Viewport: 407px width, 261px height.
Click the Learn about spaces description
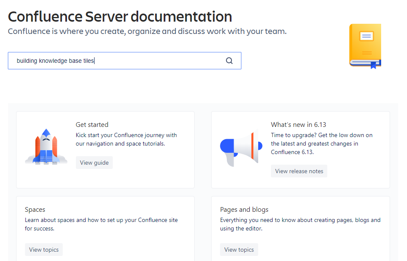101,224
